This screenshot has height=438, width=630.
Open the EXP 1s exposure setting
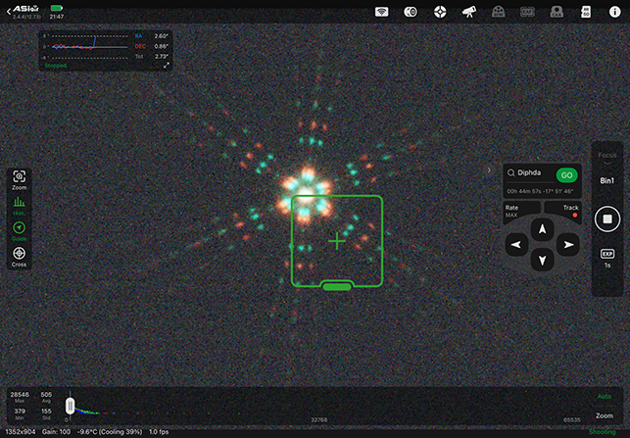click(606, 258)
